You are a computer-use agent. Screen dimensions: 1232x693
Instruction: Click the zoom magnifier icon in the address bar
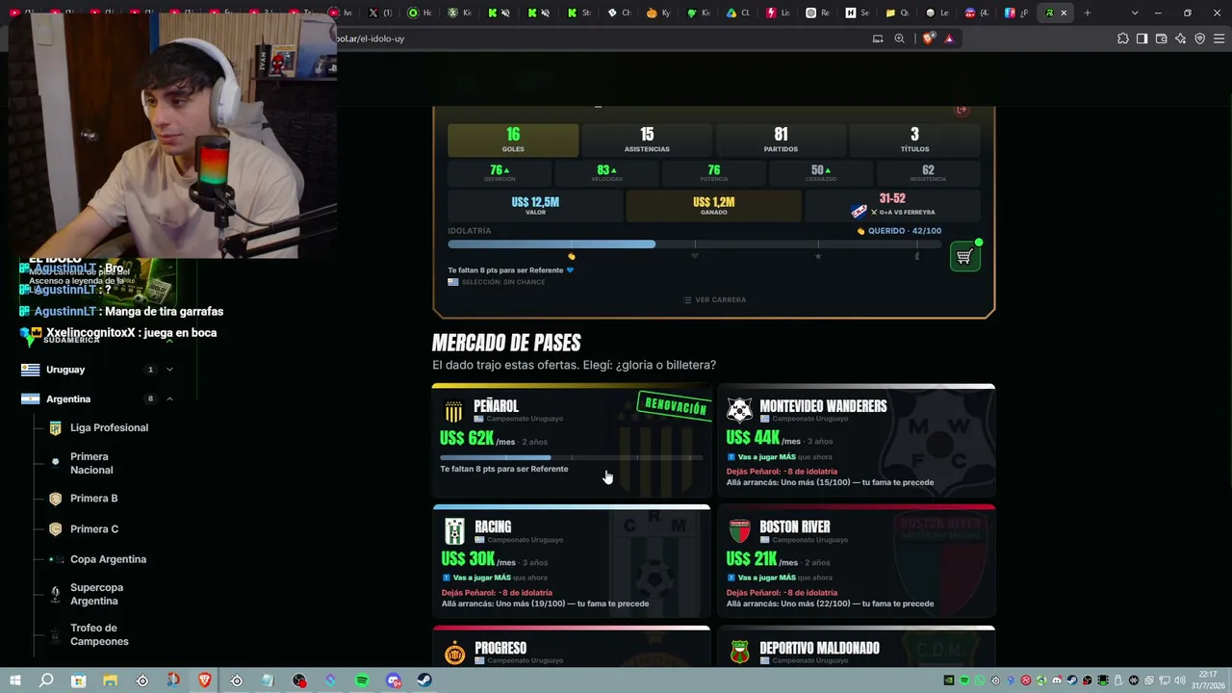899,38
